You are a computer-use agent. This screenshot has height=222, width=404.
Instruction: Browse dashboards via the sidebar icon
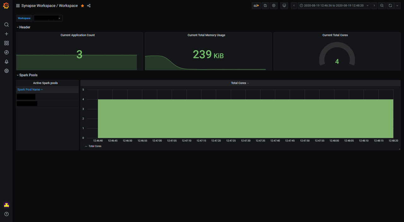coord(6,43)
